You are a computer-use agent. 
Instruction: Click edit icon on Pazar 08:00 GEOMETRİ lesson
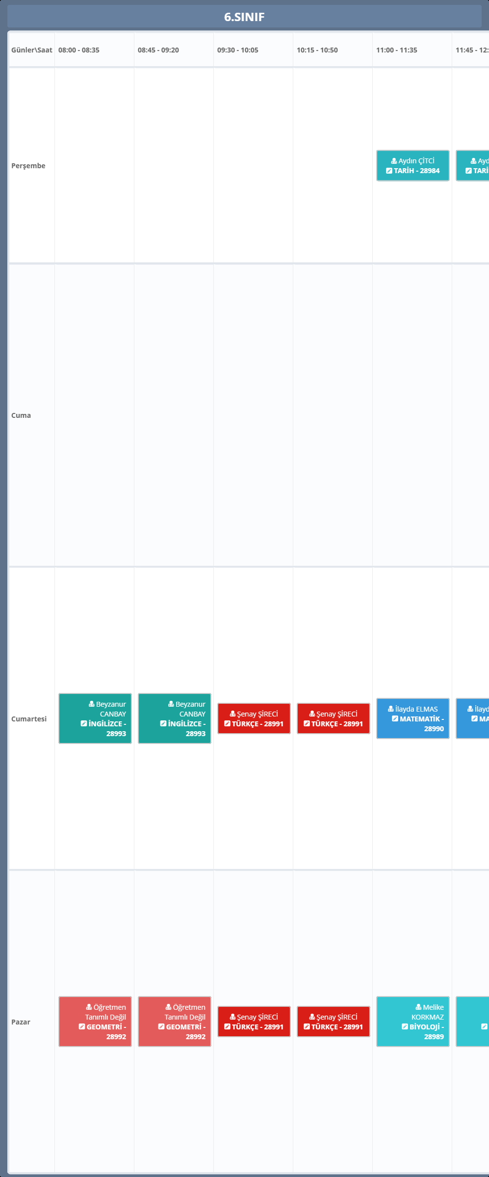pyautogui.click(x=82, y=1026)
